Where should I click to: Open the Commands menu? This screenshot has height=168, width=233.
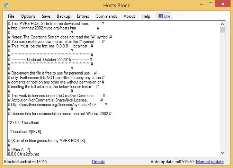point(106,16)
